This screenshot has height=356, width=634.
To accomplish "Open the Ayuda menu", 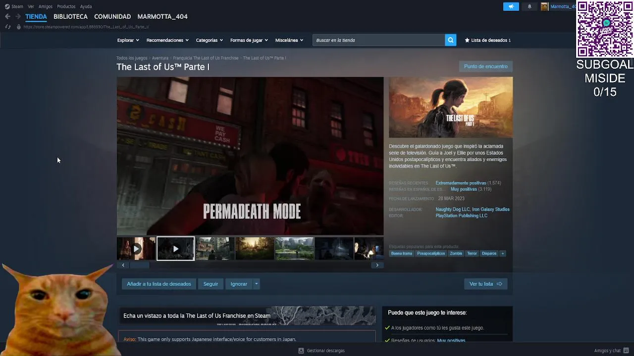I will pos(86,6).
